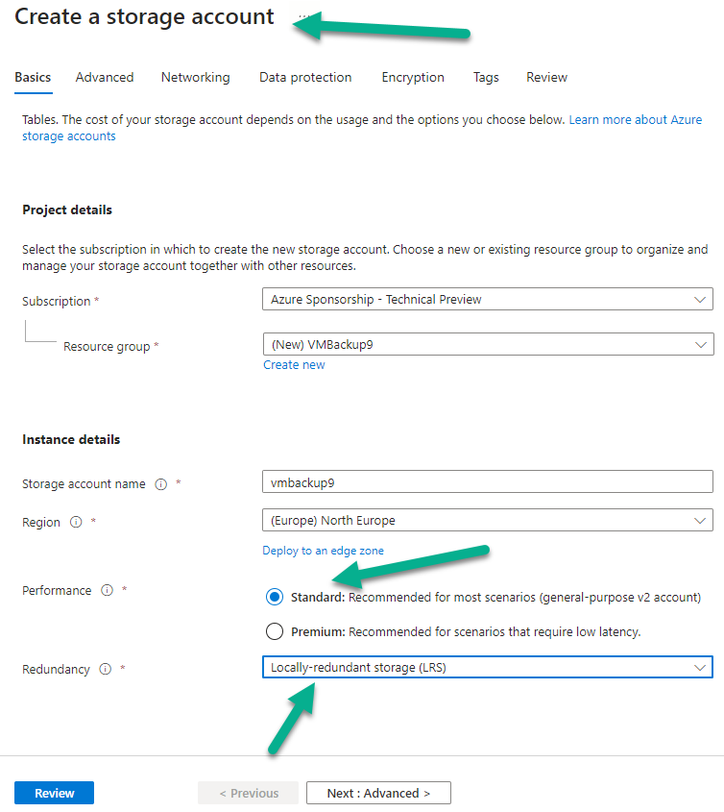
Task: Select Premium performance radio button
Action: tap(275, 631)
